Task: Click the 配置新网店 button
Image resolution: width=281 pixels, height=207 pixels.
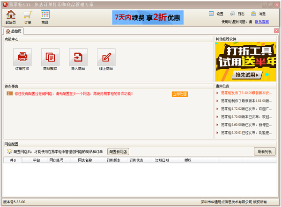Action: pyautogui.click(x=118, y=151)
